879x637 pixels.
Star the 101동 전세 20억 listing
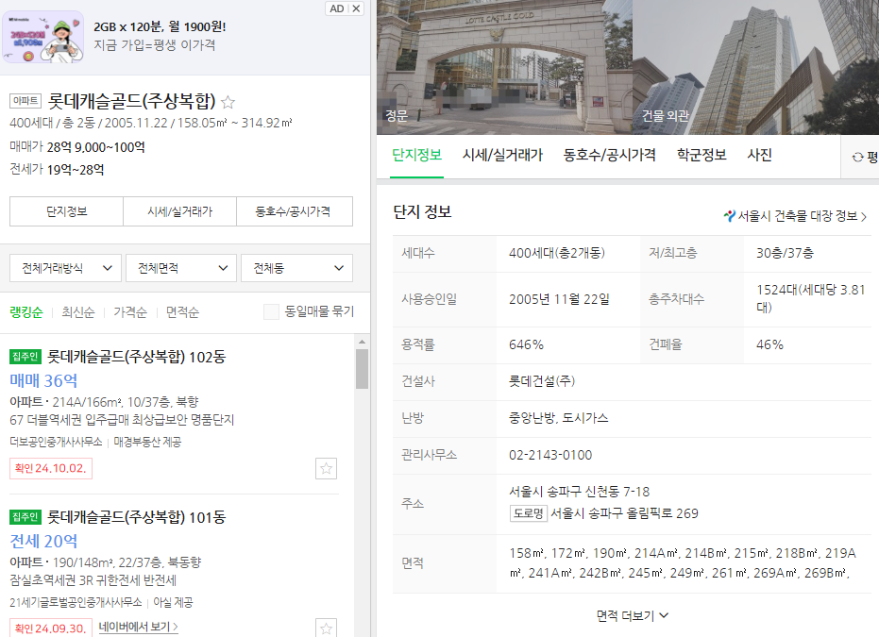point(327,629)
